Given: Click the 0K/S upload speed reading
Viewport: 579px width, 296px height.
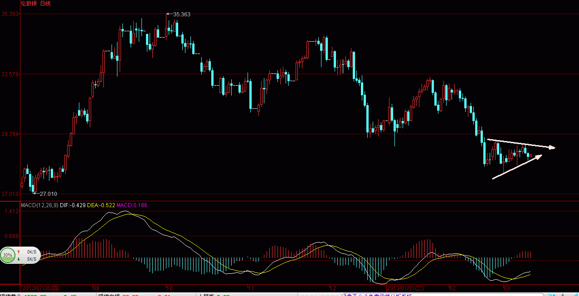Looking at the screenshot, I should [x=31, y=251].
